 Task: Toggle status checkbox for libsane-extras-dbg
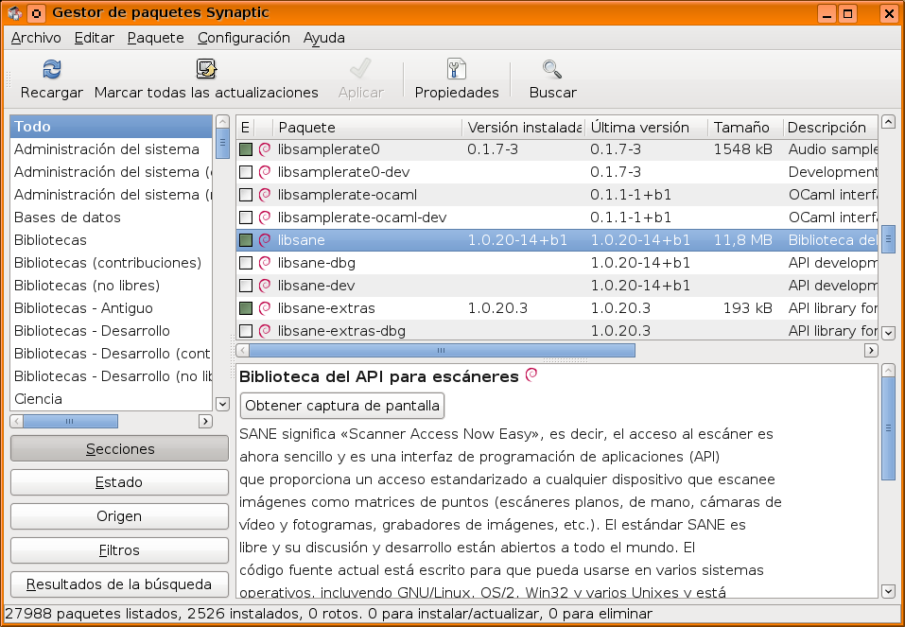(x=246, y=331)
